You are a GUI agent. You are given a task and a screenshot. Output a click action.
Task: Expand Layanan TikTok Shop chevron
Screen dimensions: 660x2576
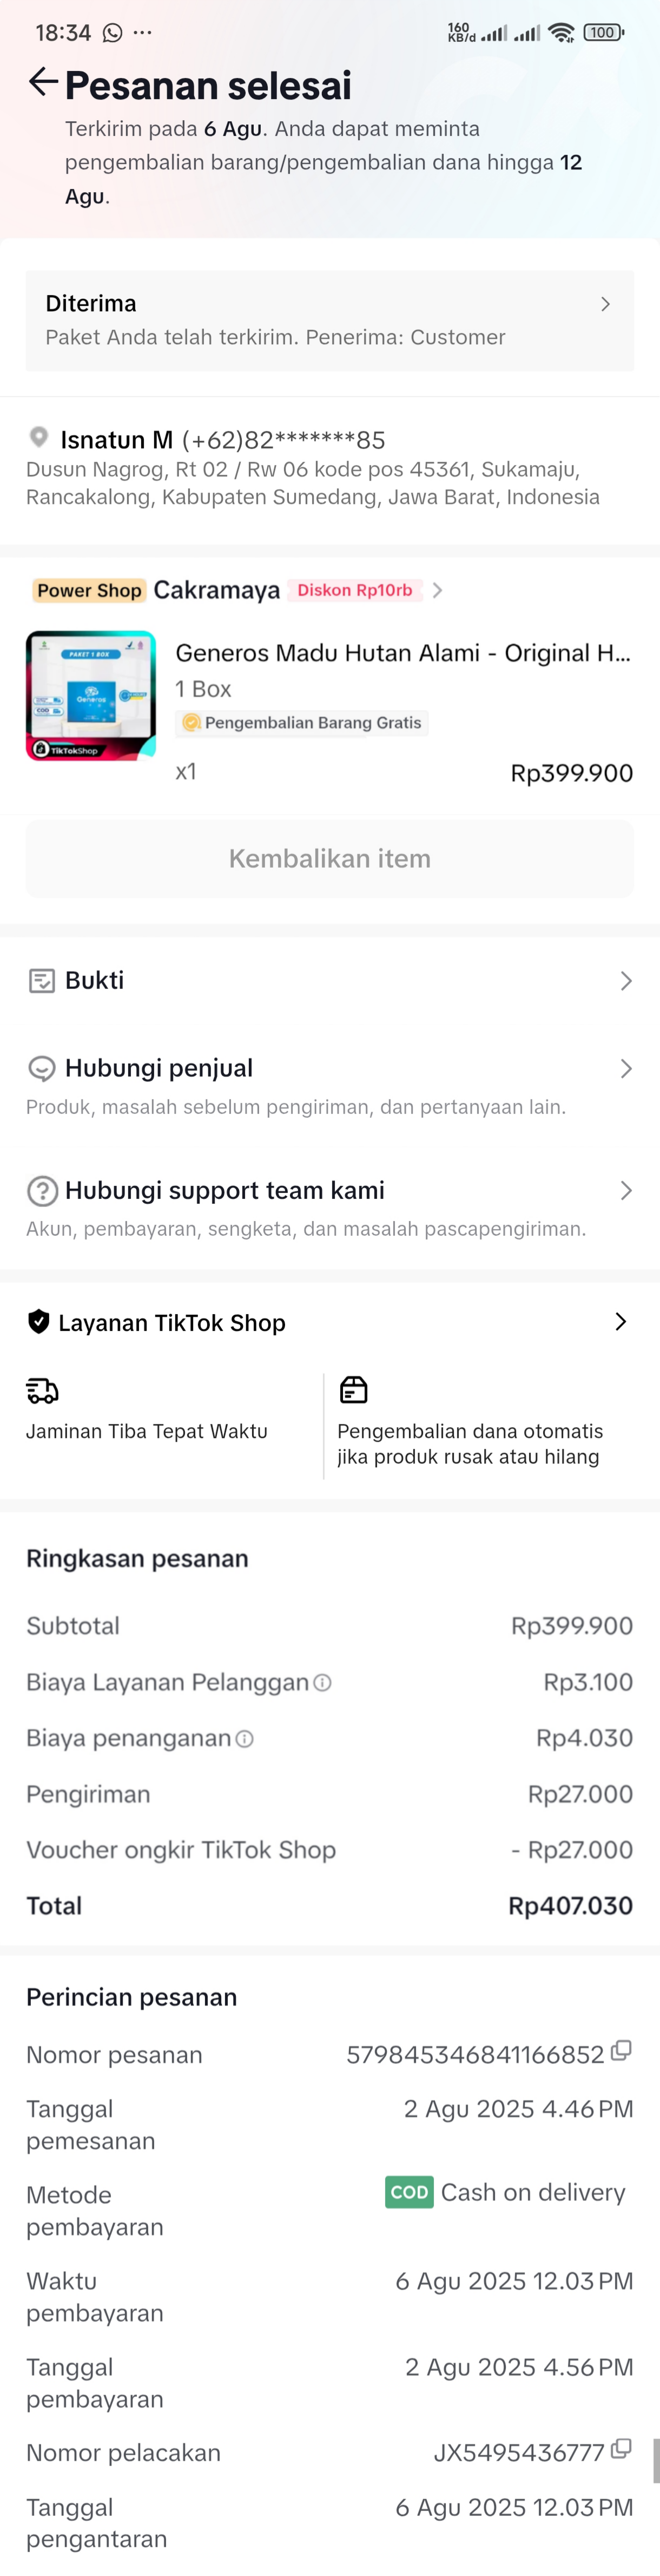620,1322
